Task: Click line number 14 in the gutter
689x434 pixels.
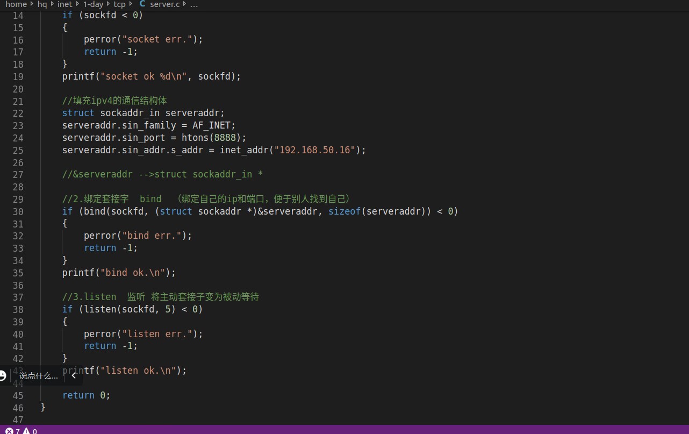Action: 18,15
